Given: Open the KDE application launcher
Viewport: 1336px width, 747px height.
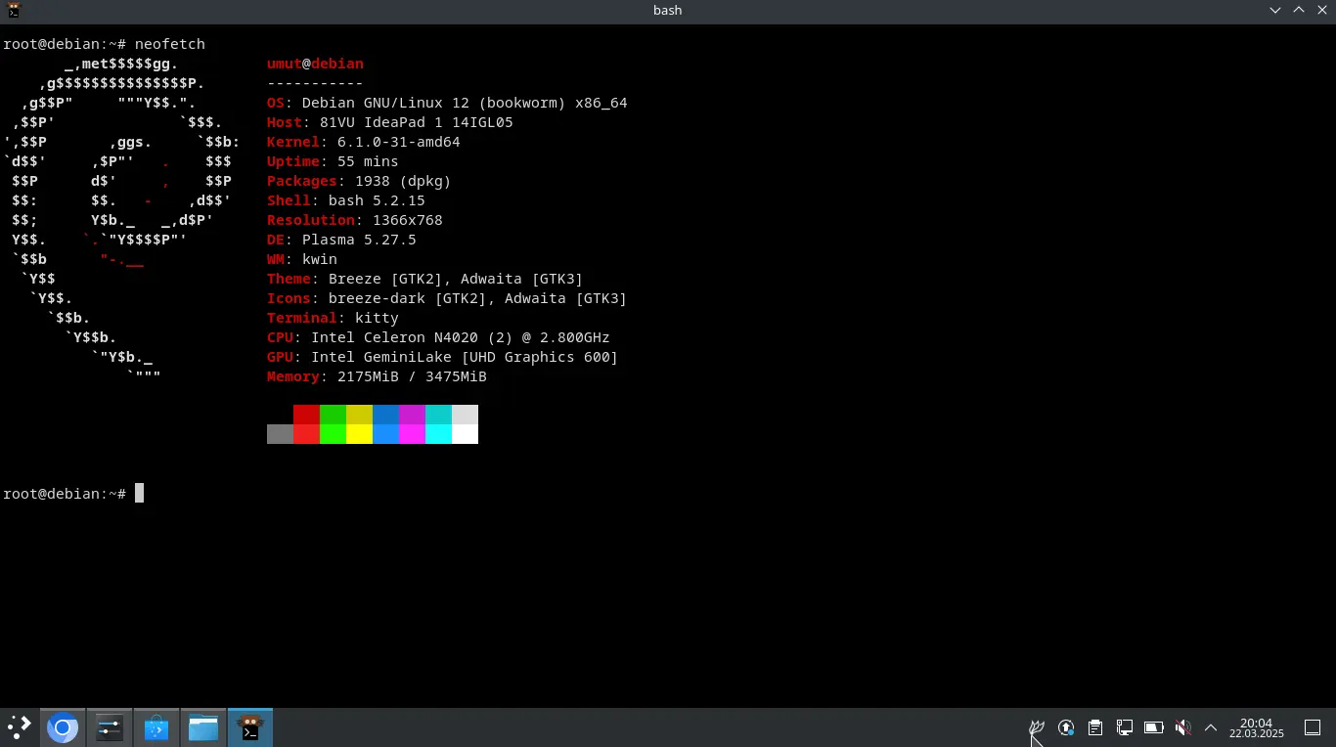Looking at the screenshot, I should [x=20, y=727].
